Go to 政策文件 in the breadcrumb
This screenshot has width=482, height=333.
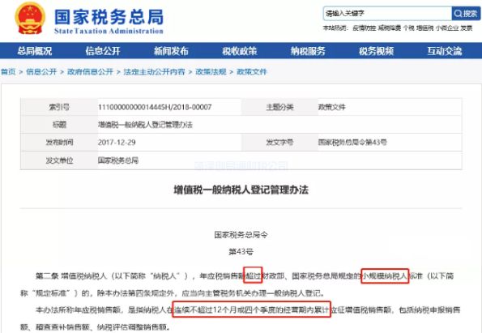[x=252, y=72]
